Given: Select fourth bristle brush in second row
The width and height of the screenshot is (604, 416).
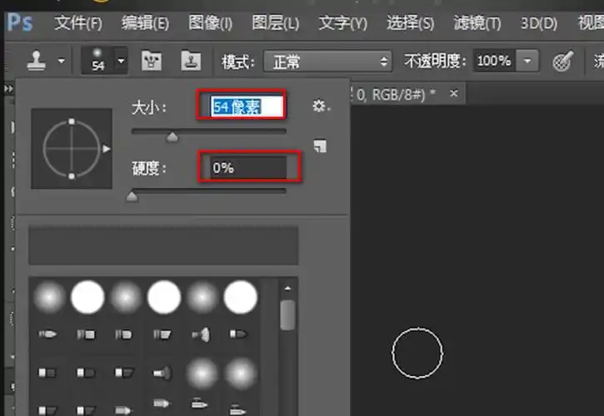Looking at the screenshot, I should (x=162, y=334).
